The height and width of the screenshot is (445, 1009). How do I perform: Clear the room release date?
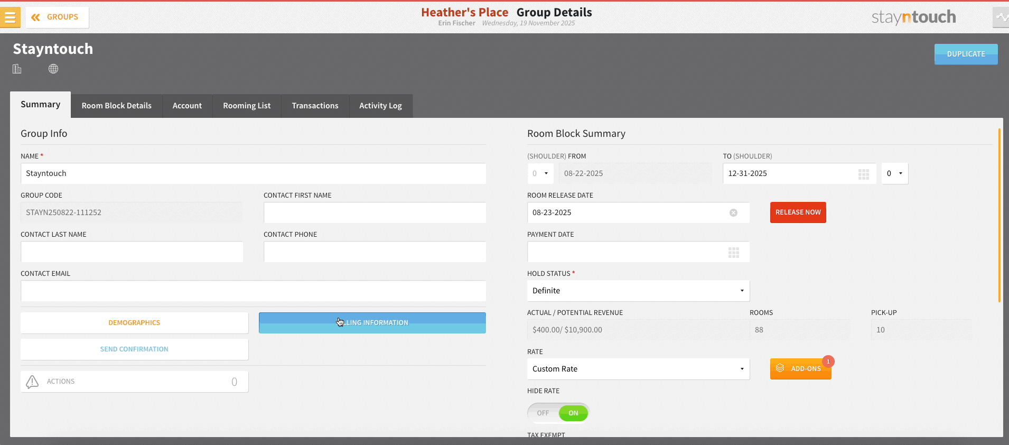coord(733,213)
